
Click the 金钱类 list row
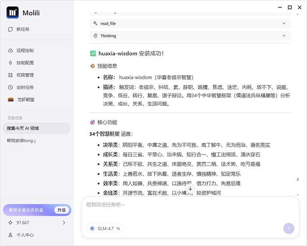pyautogui.click(x=162, y=193)
